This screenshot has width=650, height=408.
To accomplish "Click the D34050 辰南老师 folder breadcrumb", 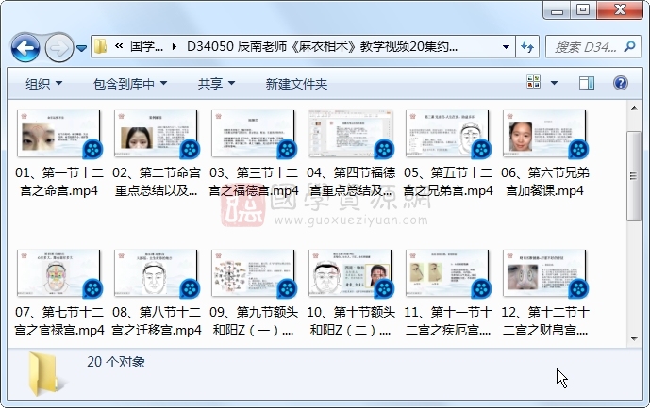I will [x=322, y=46].
